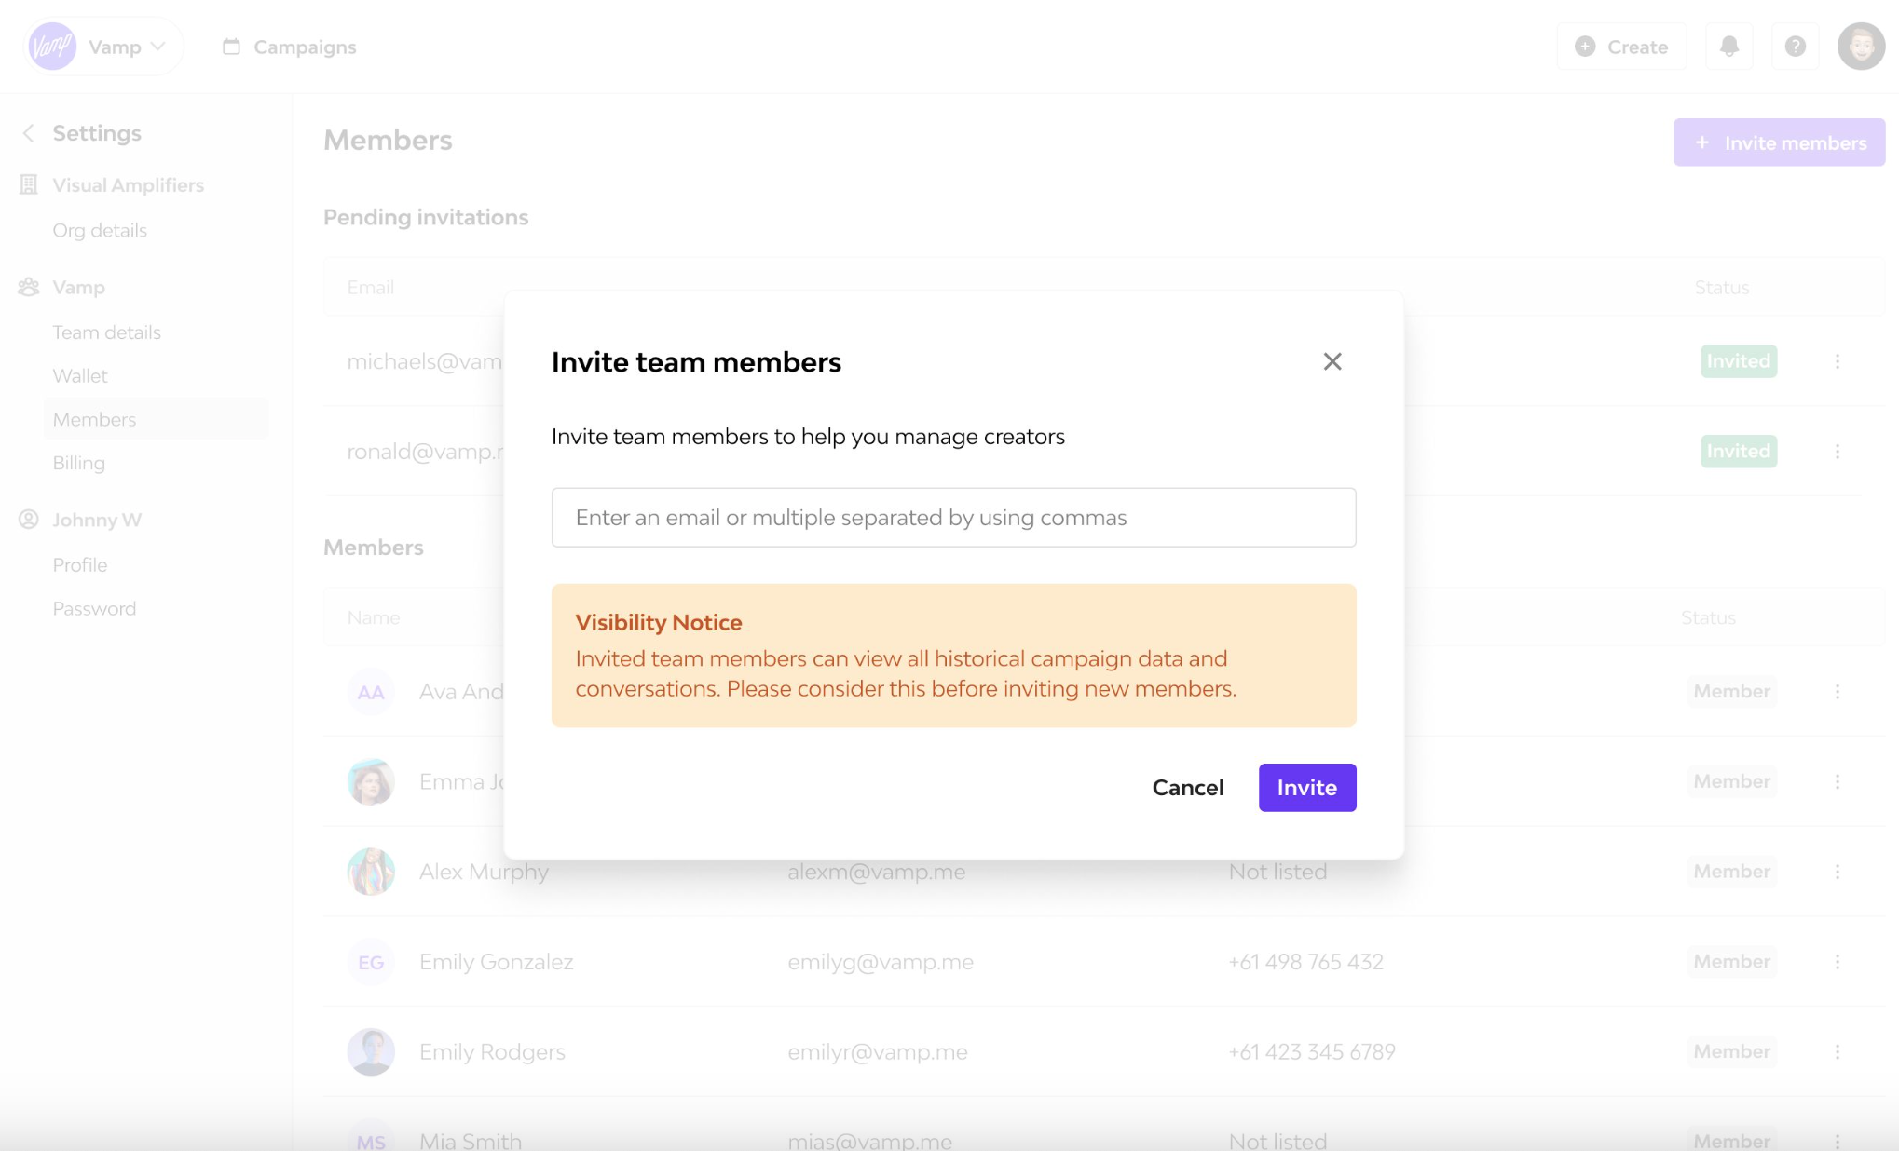The width and height of the screenshot is (1899, 1151).
Task: Open Wallet settings
Action: point(80,376)
